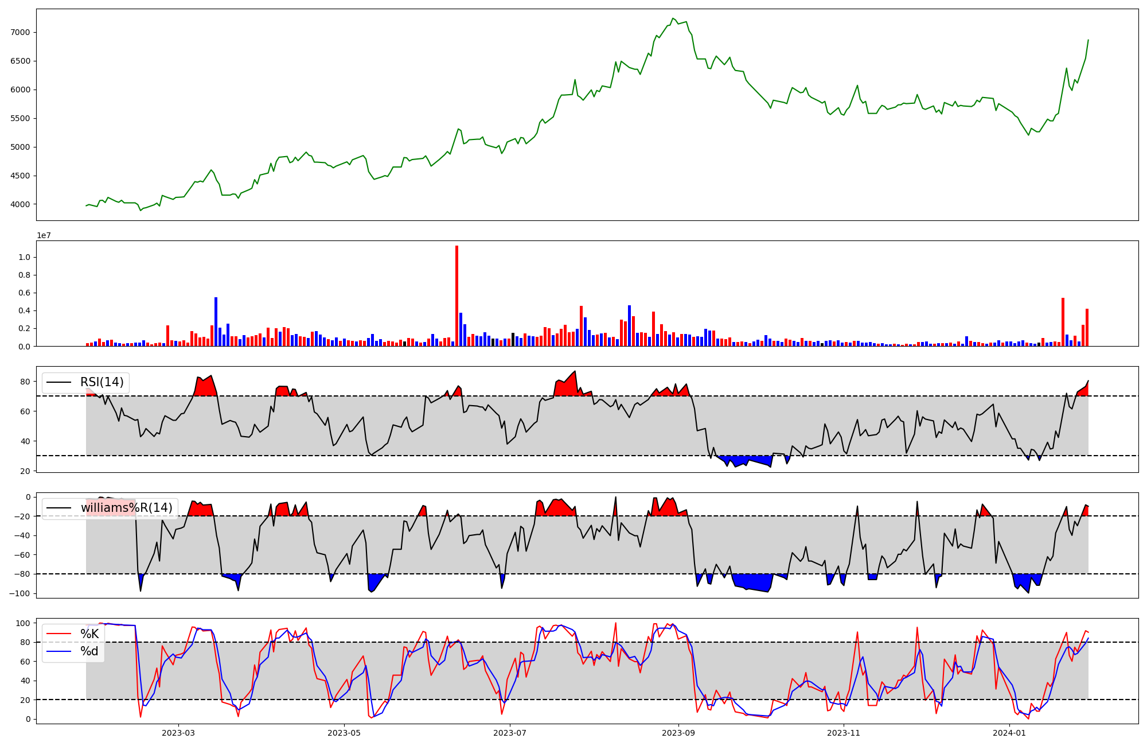Click the -100 tick on Williams %R axis
The image size is (1147, 746).
click(19, 593)
